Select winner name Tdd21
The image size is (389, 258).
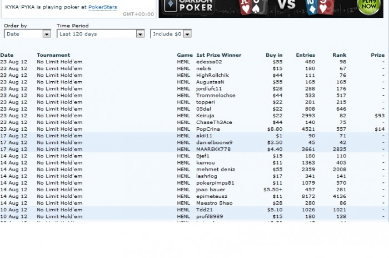[x=204, y=209]
